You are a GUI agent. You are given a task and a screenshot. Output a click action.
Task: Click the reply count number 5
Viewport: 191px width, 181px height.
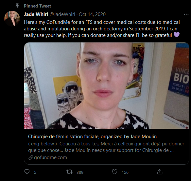tap(35, 173)
